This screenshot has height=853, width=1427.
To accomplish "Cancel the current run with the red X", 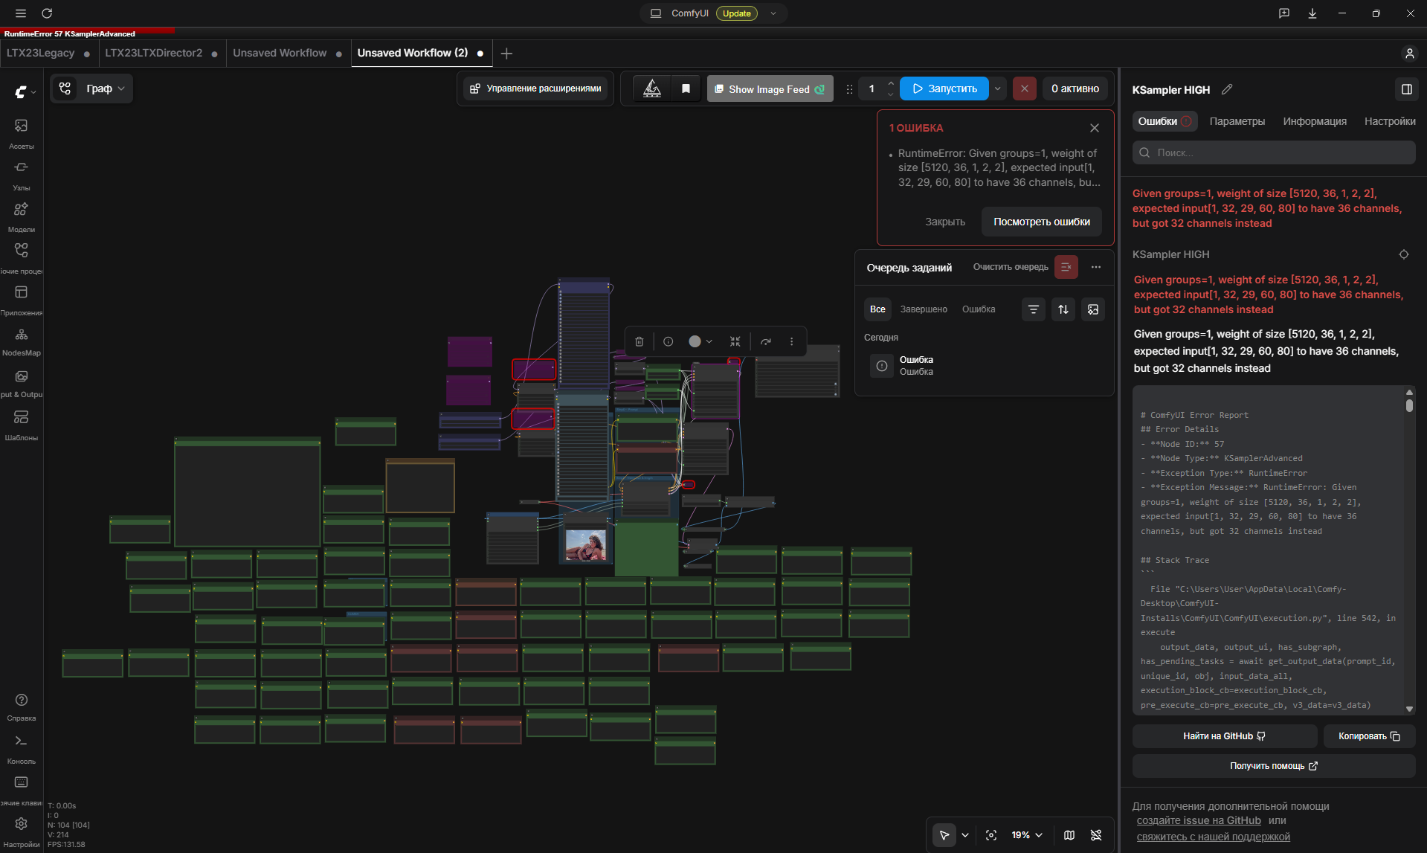I will pos(1024,88).
